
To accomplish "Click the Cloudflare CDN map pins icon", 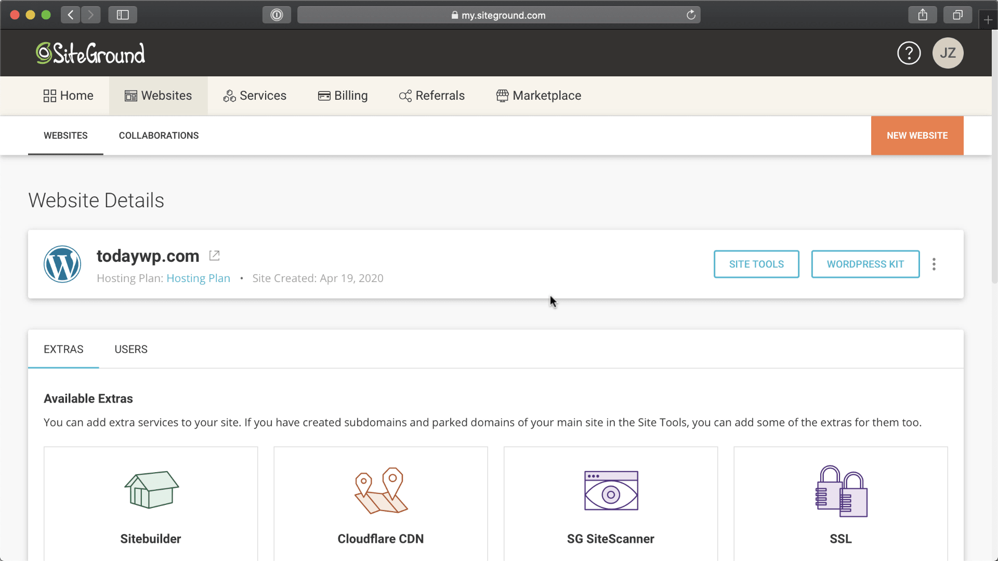I will 381,490.
